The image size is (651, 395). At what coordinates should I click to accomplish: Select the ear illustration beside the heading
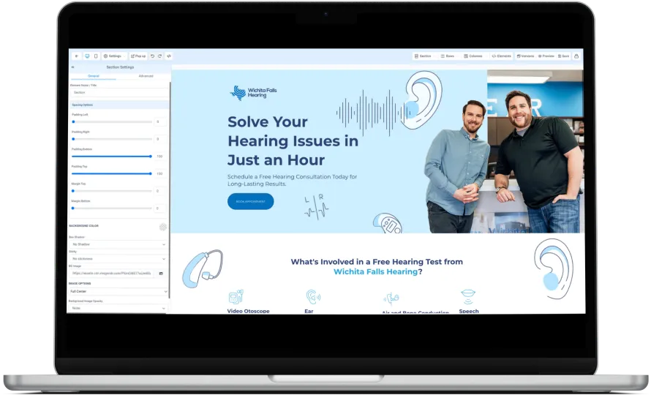pyautogui.click(x=553, y=268)
